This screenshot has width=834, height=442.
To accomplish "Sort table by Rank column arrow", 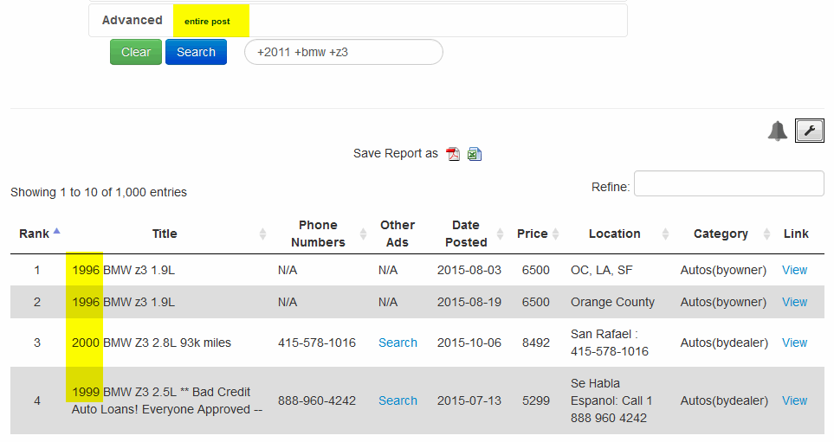I will coord(57,231).
